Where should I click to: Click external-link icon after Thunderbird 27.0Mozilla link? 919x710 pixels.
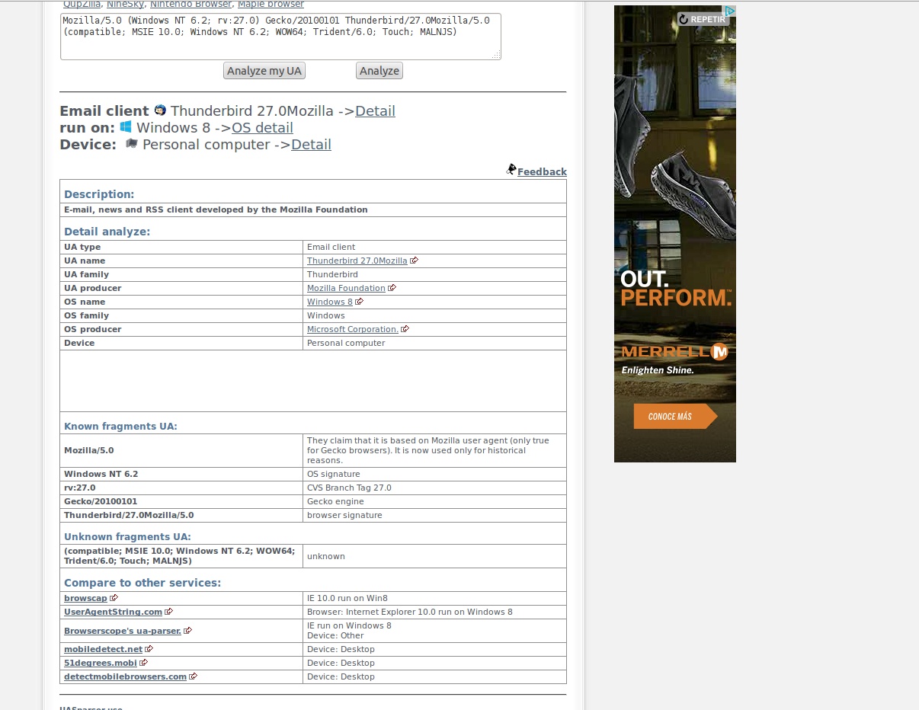(414, 261)
